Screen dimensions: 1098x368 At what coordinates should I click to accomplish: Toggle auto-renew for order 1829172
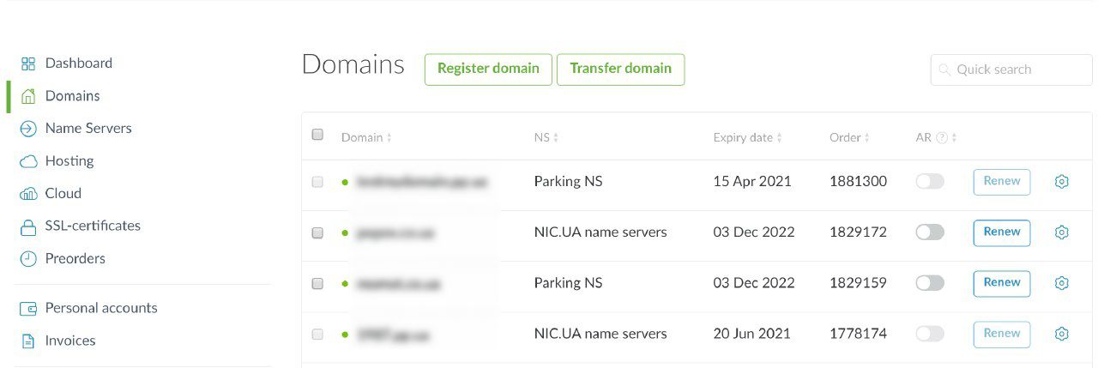[930, 232]
